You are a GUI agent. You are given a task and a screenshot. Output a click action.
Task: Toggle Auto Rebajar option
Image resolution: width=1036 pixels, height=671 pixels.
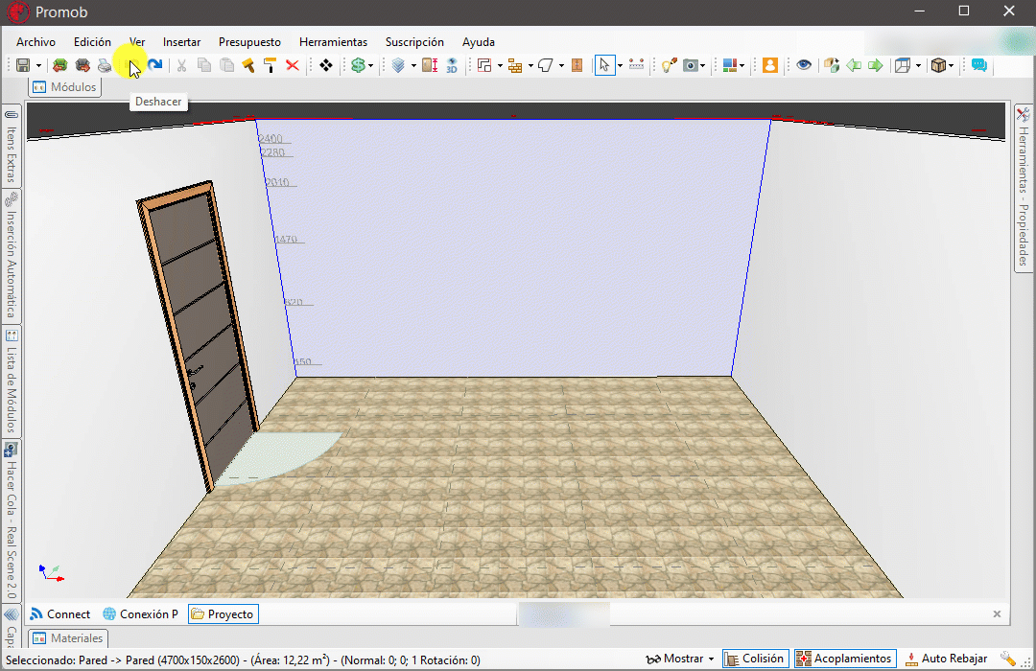(x=946, y=659)
